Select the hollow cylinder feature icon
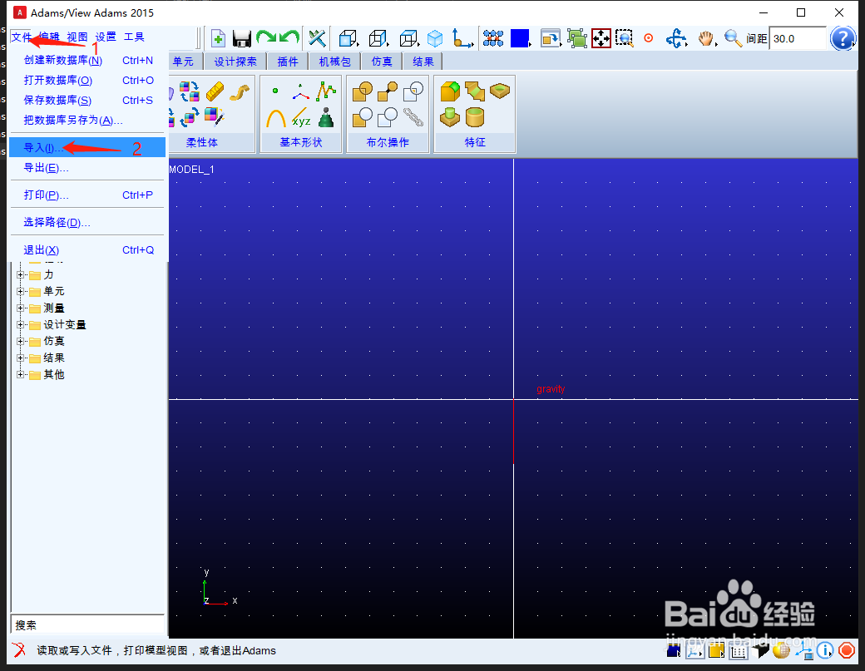This screenshot has height=671, width=865. pos(474,117)
